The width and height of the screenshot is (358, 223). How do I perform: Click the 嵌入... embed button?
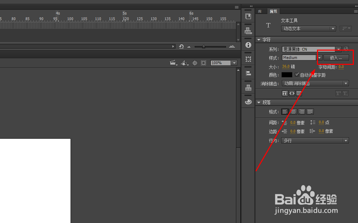pos(336,58)
